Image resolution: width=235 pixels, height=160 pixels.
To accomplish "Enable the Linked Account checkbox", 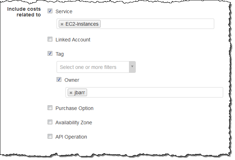I will tap(50, 40).
